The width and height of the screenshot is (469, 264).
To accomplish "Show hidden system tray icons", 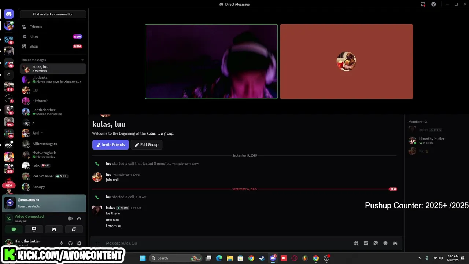I will 419,258.
